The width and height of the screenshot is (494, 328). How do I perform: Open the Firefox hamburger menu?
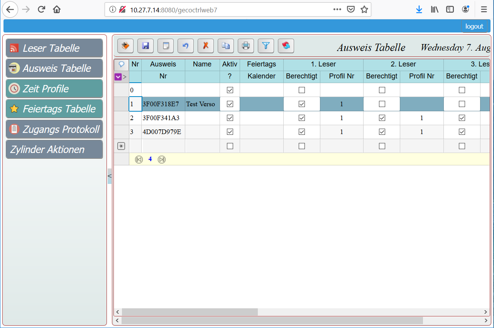[484, 10]
